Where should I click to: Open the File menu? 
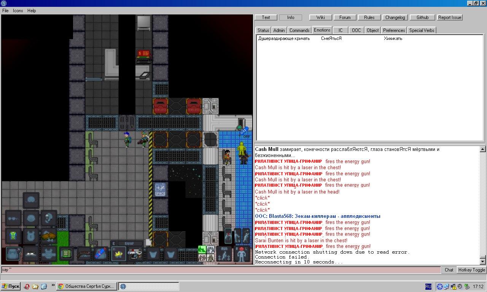click(x=5, y=11)
